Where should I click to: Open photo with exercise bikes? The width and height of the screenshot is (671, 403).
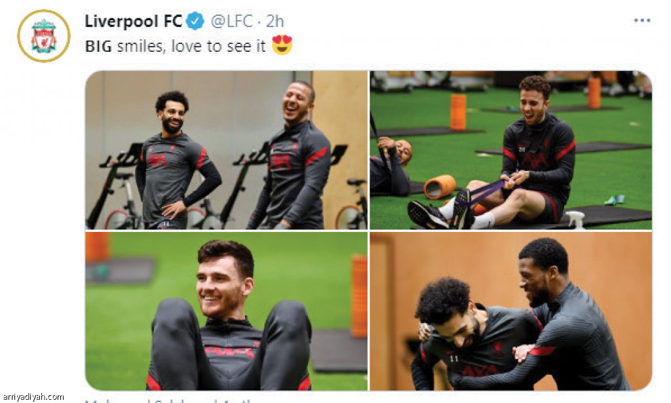click(226, 150)
